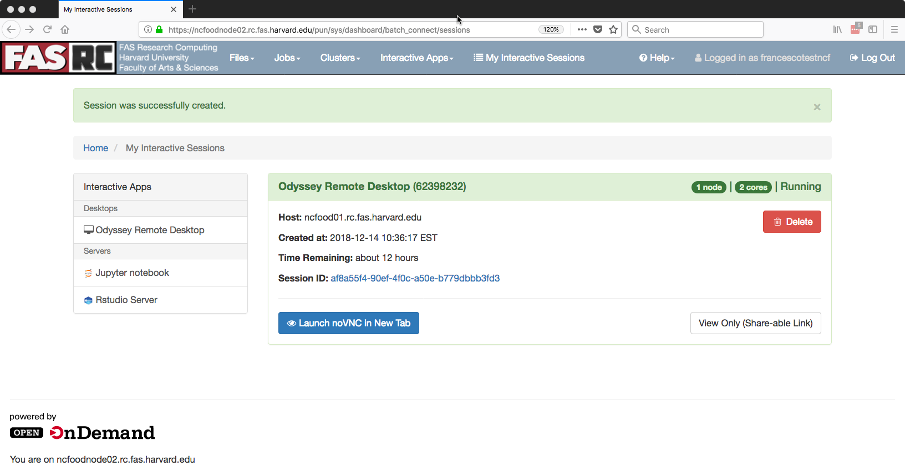Open Rstudio Server app in sidebar
The height and width of the screenshot is (466, 905).
click(160, 300)
